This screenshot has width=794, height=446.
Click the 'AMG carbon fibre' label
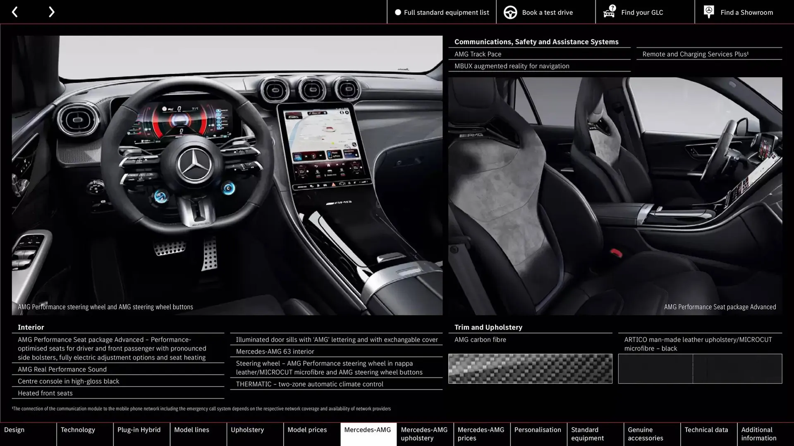tap(480, 339)
